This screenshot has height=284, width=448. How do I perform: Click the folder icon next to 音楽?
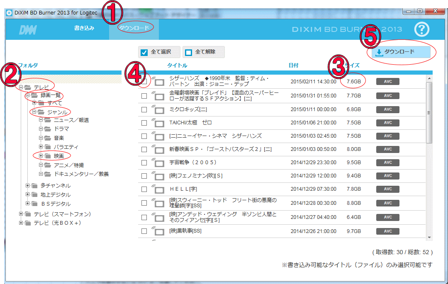[x=48, y=138]
